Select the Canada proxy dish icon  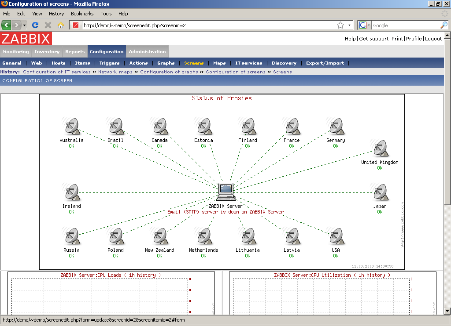coord(159,126)
